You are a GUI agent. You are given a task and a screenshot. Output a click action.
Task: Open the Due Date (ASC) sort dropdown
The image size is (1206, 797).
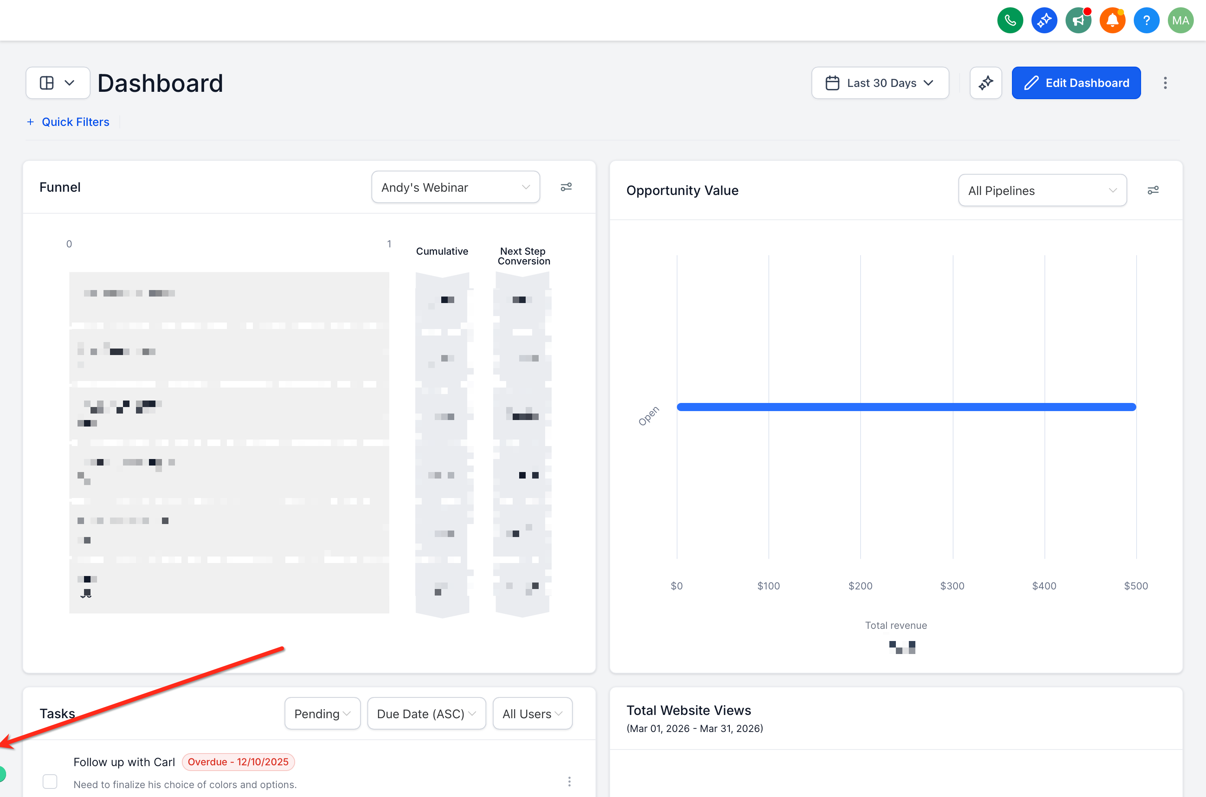(x=427, y=714)
